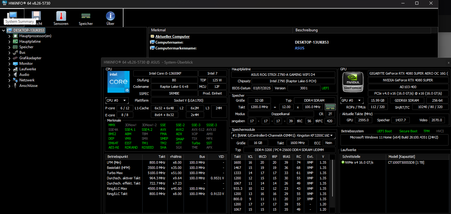This screenshot has width=451, height=214.
Task: Click the PCIe v4.0 x16 GPU link field
Action: pos(408,93)
